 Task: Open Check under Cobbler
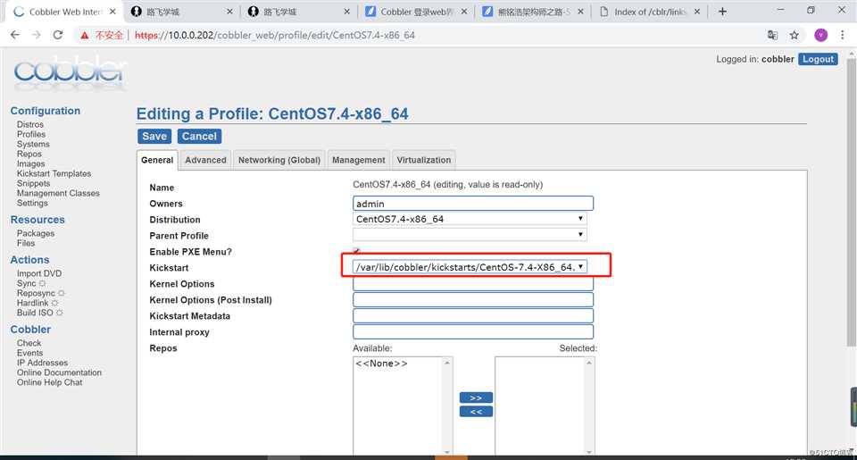coord(29,343)
